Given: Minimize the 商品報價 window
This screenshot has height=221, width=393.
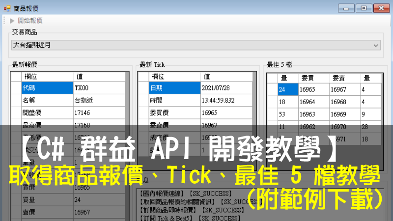Looking at the screenshot, I should point(346,8).
